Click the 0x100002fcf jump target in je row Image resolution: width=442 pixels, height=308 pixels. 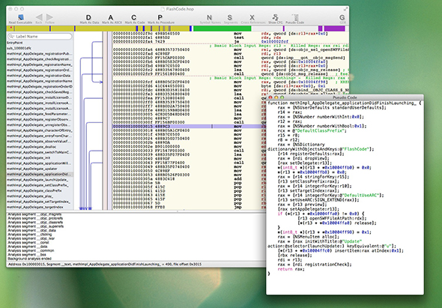[x=275, y=41]
